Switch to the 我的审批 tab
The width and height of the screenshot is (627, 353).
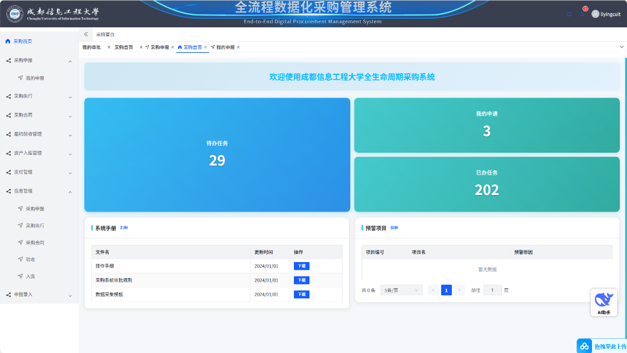91,47
